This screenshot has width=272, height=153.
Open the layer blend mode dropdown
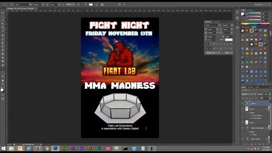coord(249,94)
